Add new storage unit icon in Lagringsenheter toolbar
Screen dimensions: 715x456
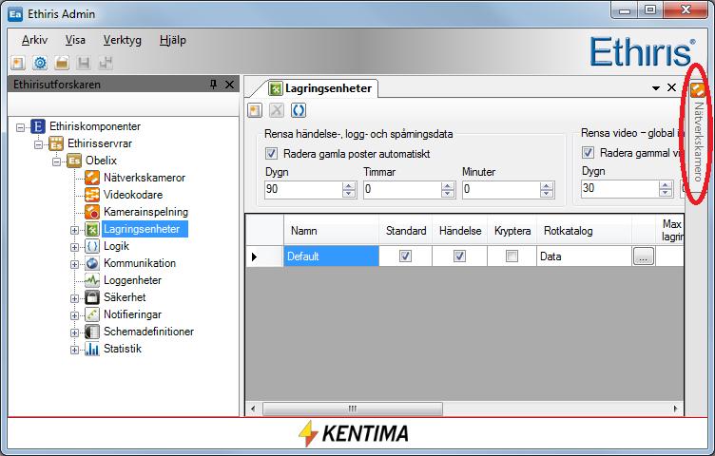(255, 110)
